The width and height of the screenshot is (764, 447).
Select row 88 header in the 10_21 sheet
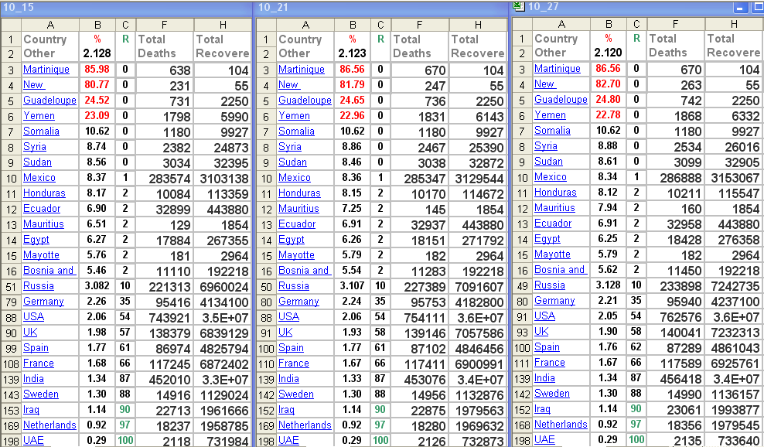[266, 317]
